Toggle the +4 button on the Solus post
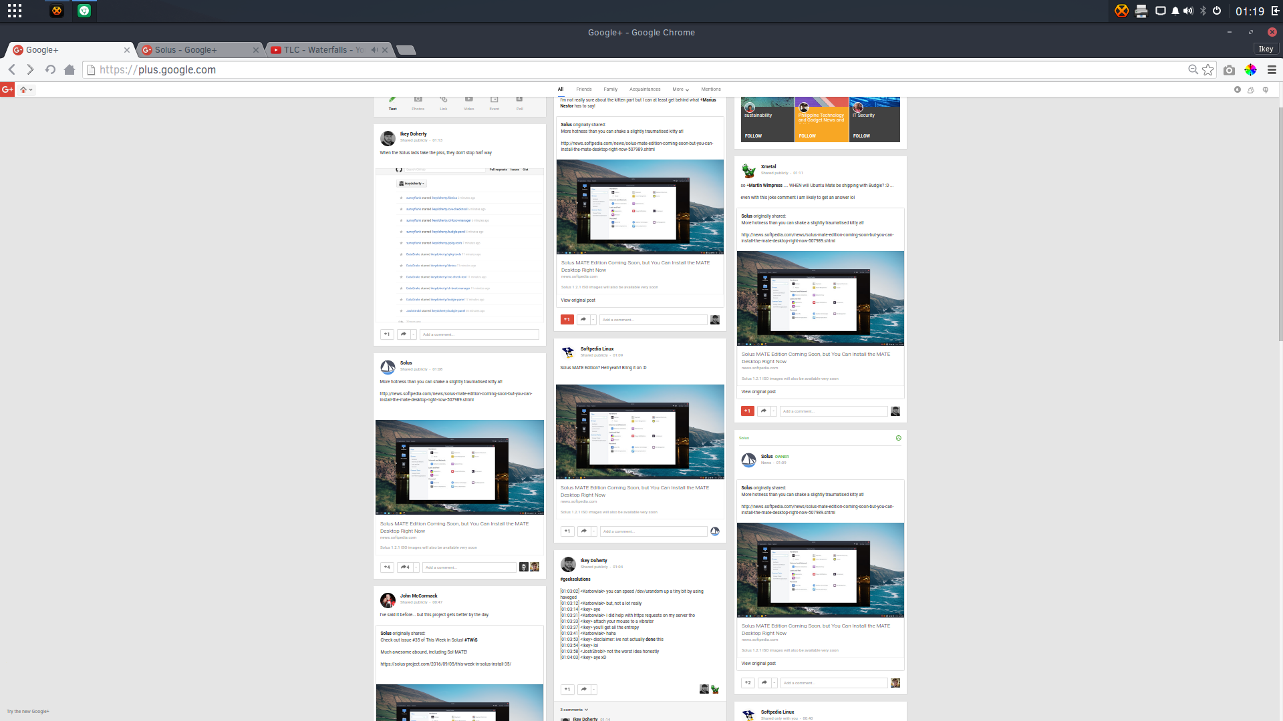1283x721 pixels. pos(387,567)
